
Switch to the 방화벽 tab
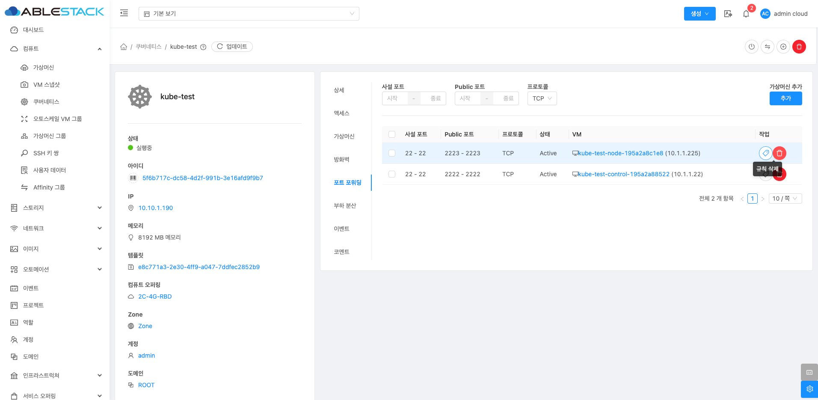pos(341,160)
